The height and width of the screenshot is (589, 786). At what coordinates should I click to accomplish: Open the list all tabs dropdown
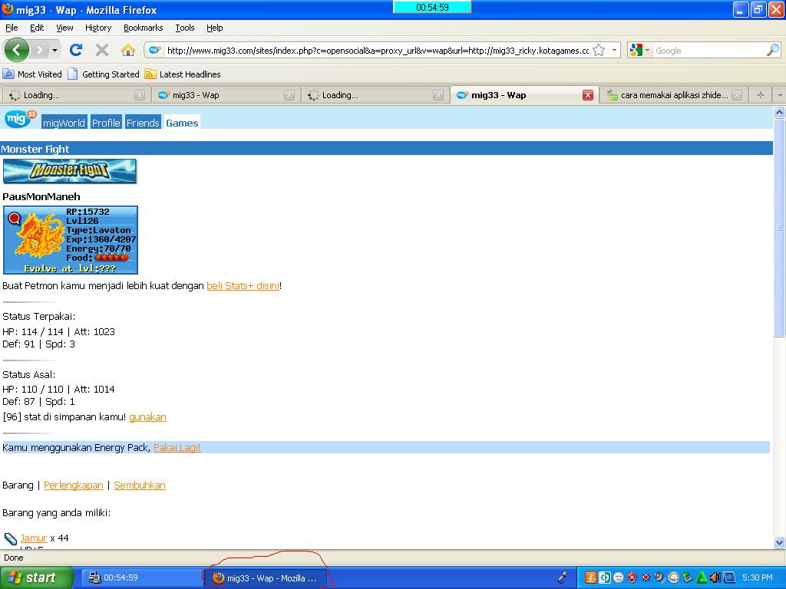[779, 94]
